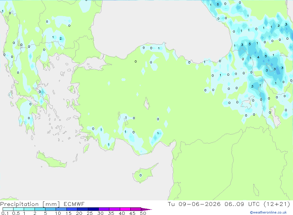Select the 2–5 mm legend color swatch

(x=40, y=209)
